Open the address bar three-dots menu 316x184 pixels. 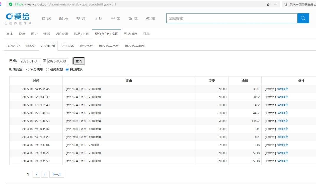coord(276,4)
